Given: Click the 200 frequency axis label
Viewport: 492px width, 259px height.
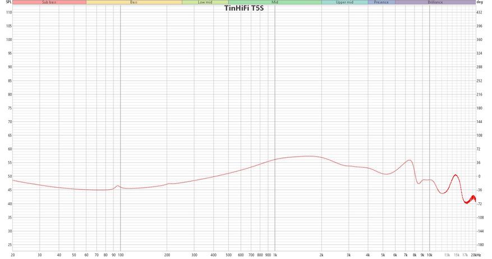Looking at the screenshot, I should 167,255.
